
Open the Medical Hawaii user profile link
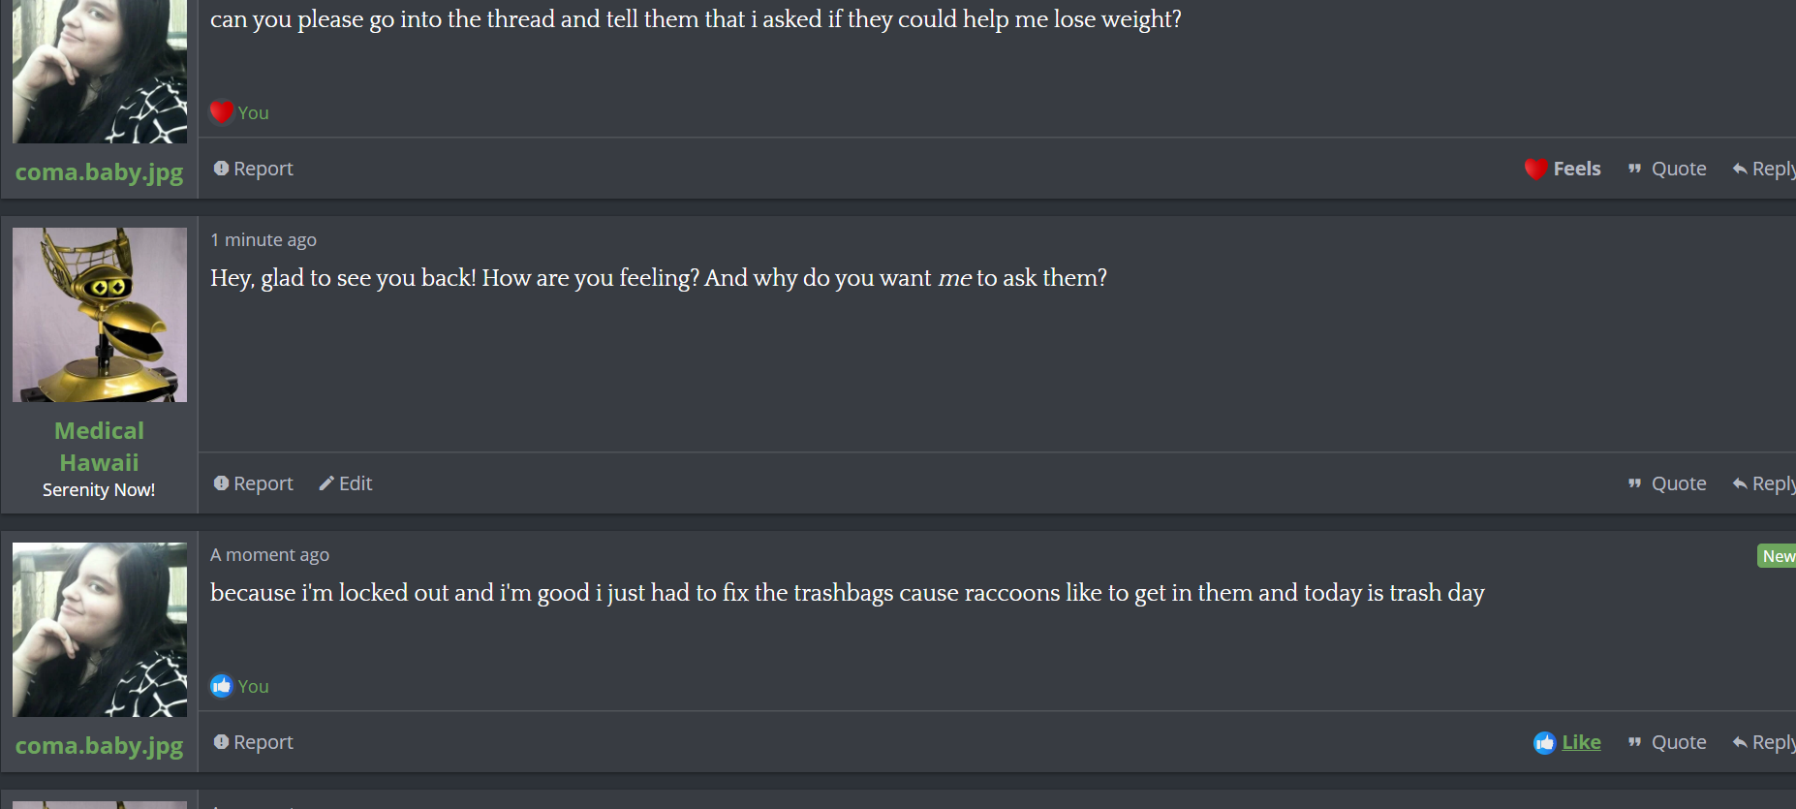[x=99, y=447]
